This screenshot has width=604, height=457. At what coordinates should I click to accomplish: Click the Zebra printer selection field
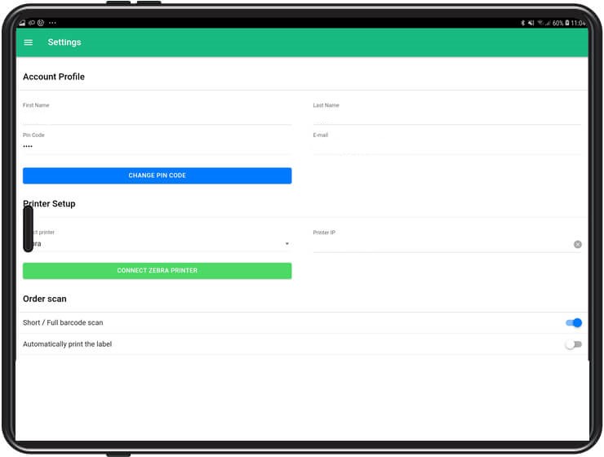coord(155,243)
